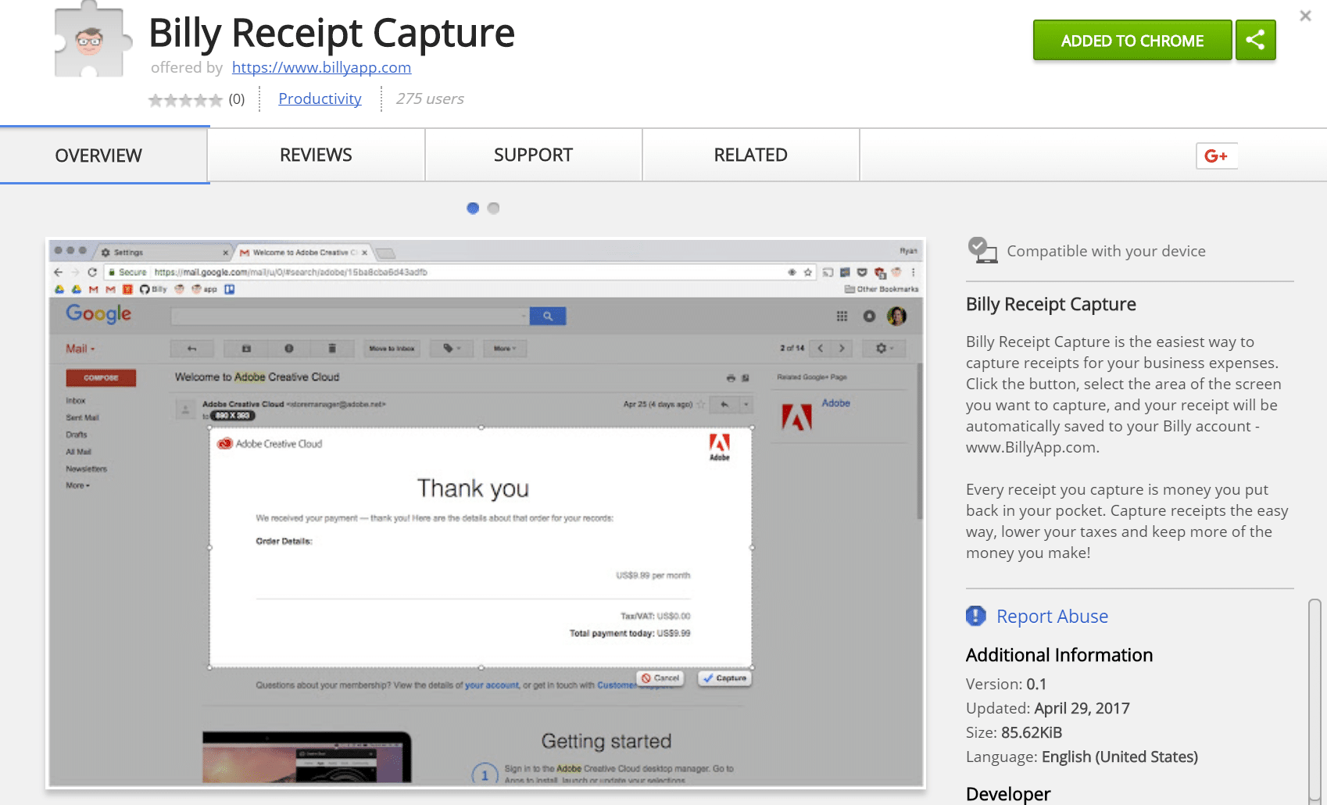
Task: Switch to the OVERVIEW tab
Action: tap(104, 156)
